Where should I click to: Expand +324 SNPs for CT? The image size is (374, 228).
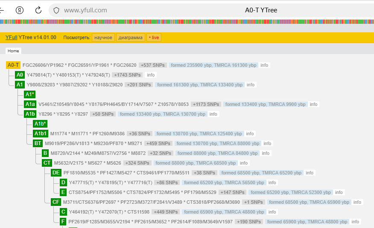pos(137,163)
